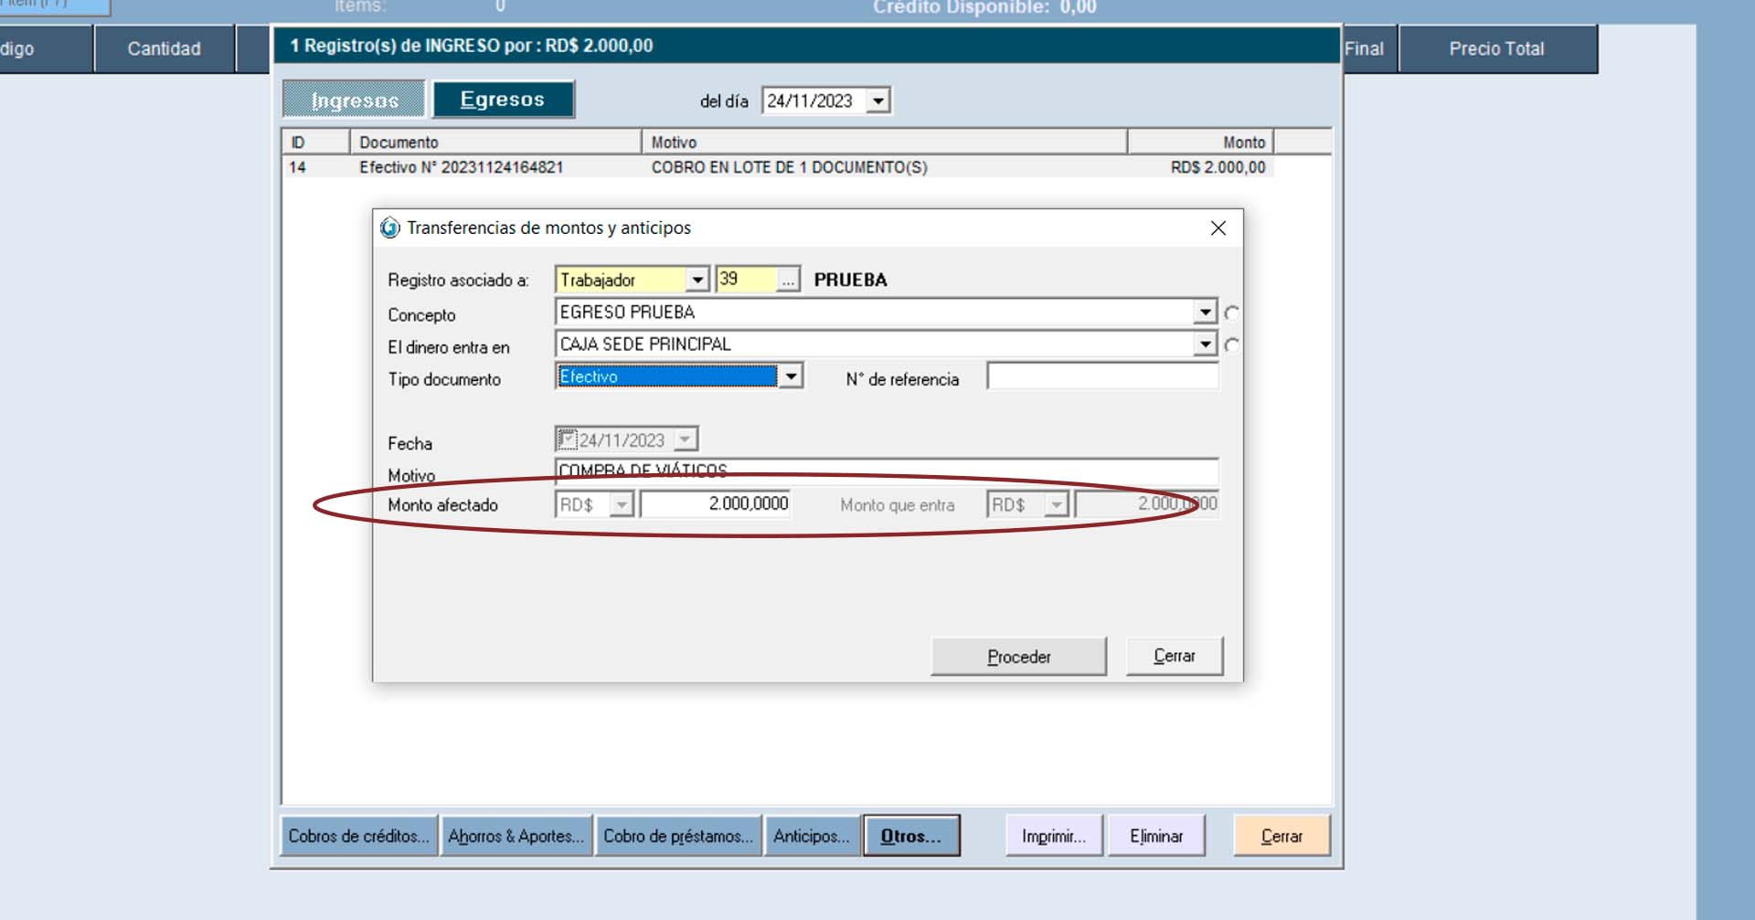Click in the N° de referencia field

click(x=1101, y=377)
